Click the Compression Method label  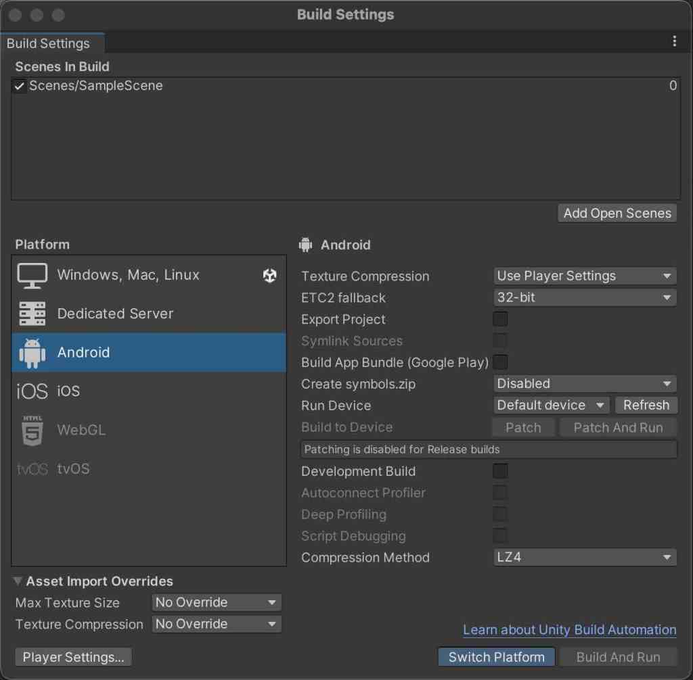(365, 557)
